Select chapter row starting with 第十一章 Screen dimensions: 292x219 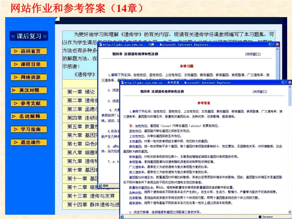click(80, 179)
